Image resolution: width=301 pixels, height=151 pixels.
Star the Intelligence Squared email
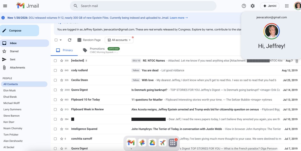[62, 129]
